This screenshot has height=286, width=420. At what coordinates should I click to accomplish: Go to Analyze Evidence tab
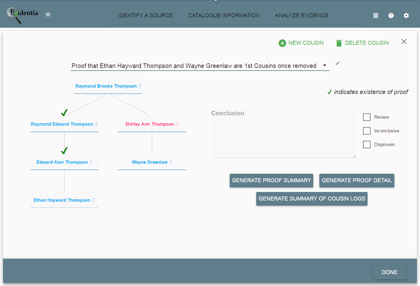[x=302, y=16]
